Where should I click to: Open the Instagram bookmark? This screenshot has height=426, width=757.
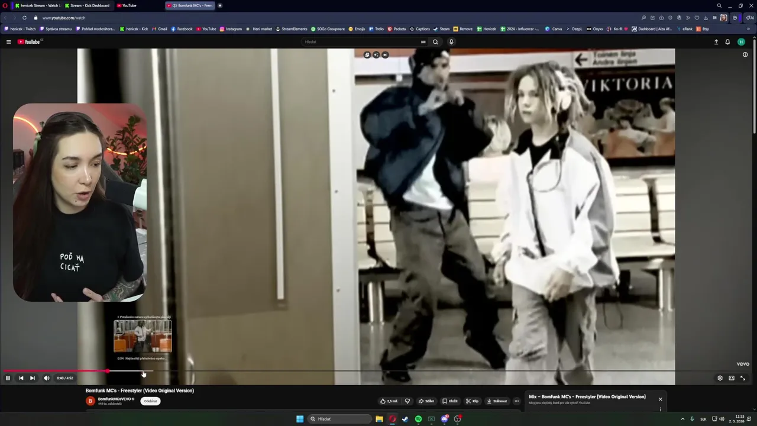pos(231,29)
